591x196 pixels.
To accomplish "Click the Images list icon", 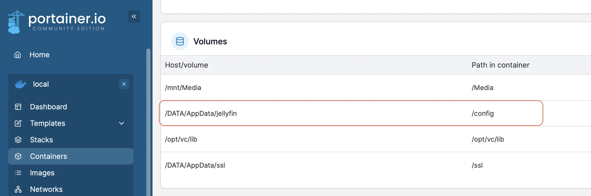I will 18,173.
